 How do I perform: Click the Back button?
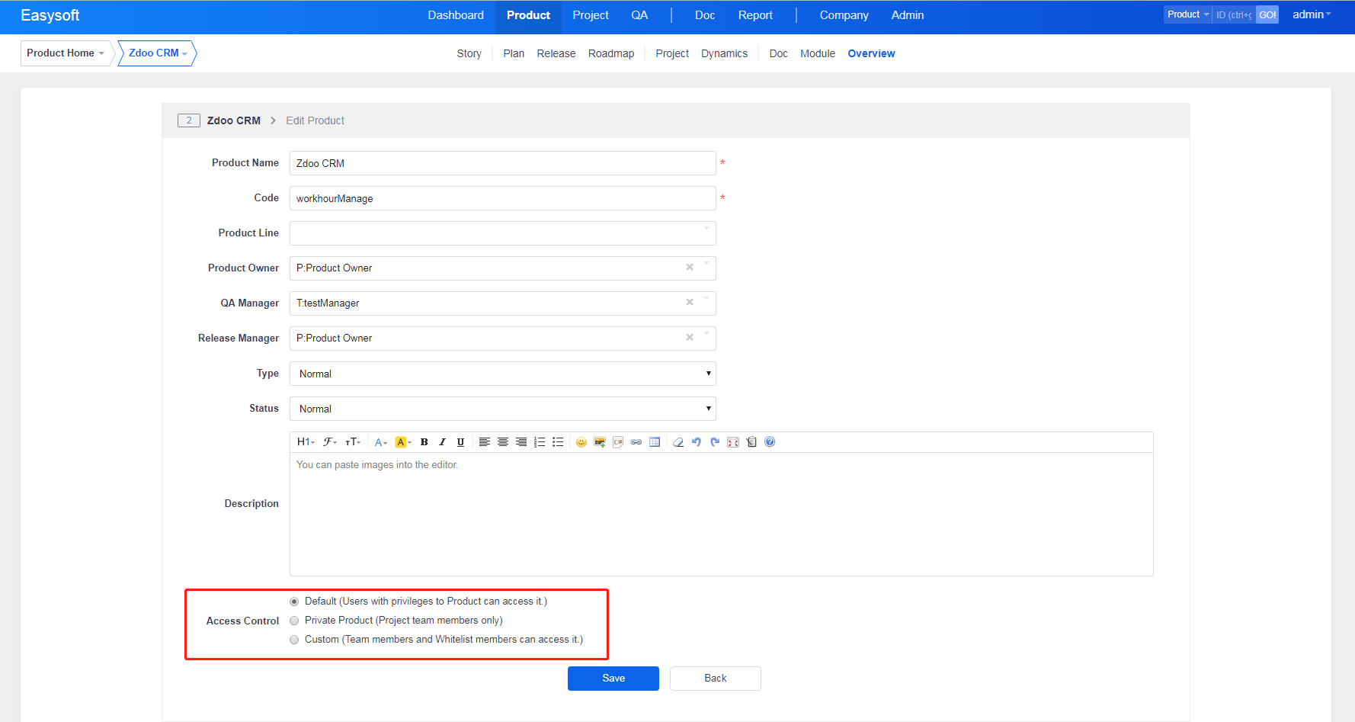715,679
